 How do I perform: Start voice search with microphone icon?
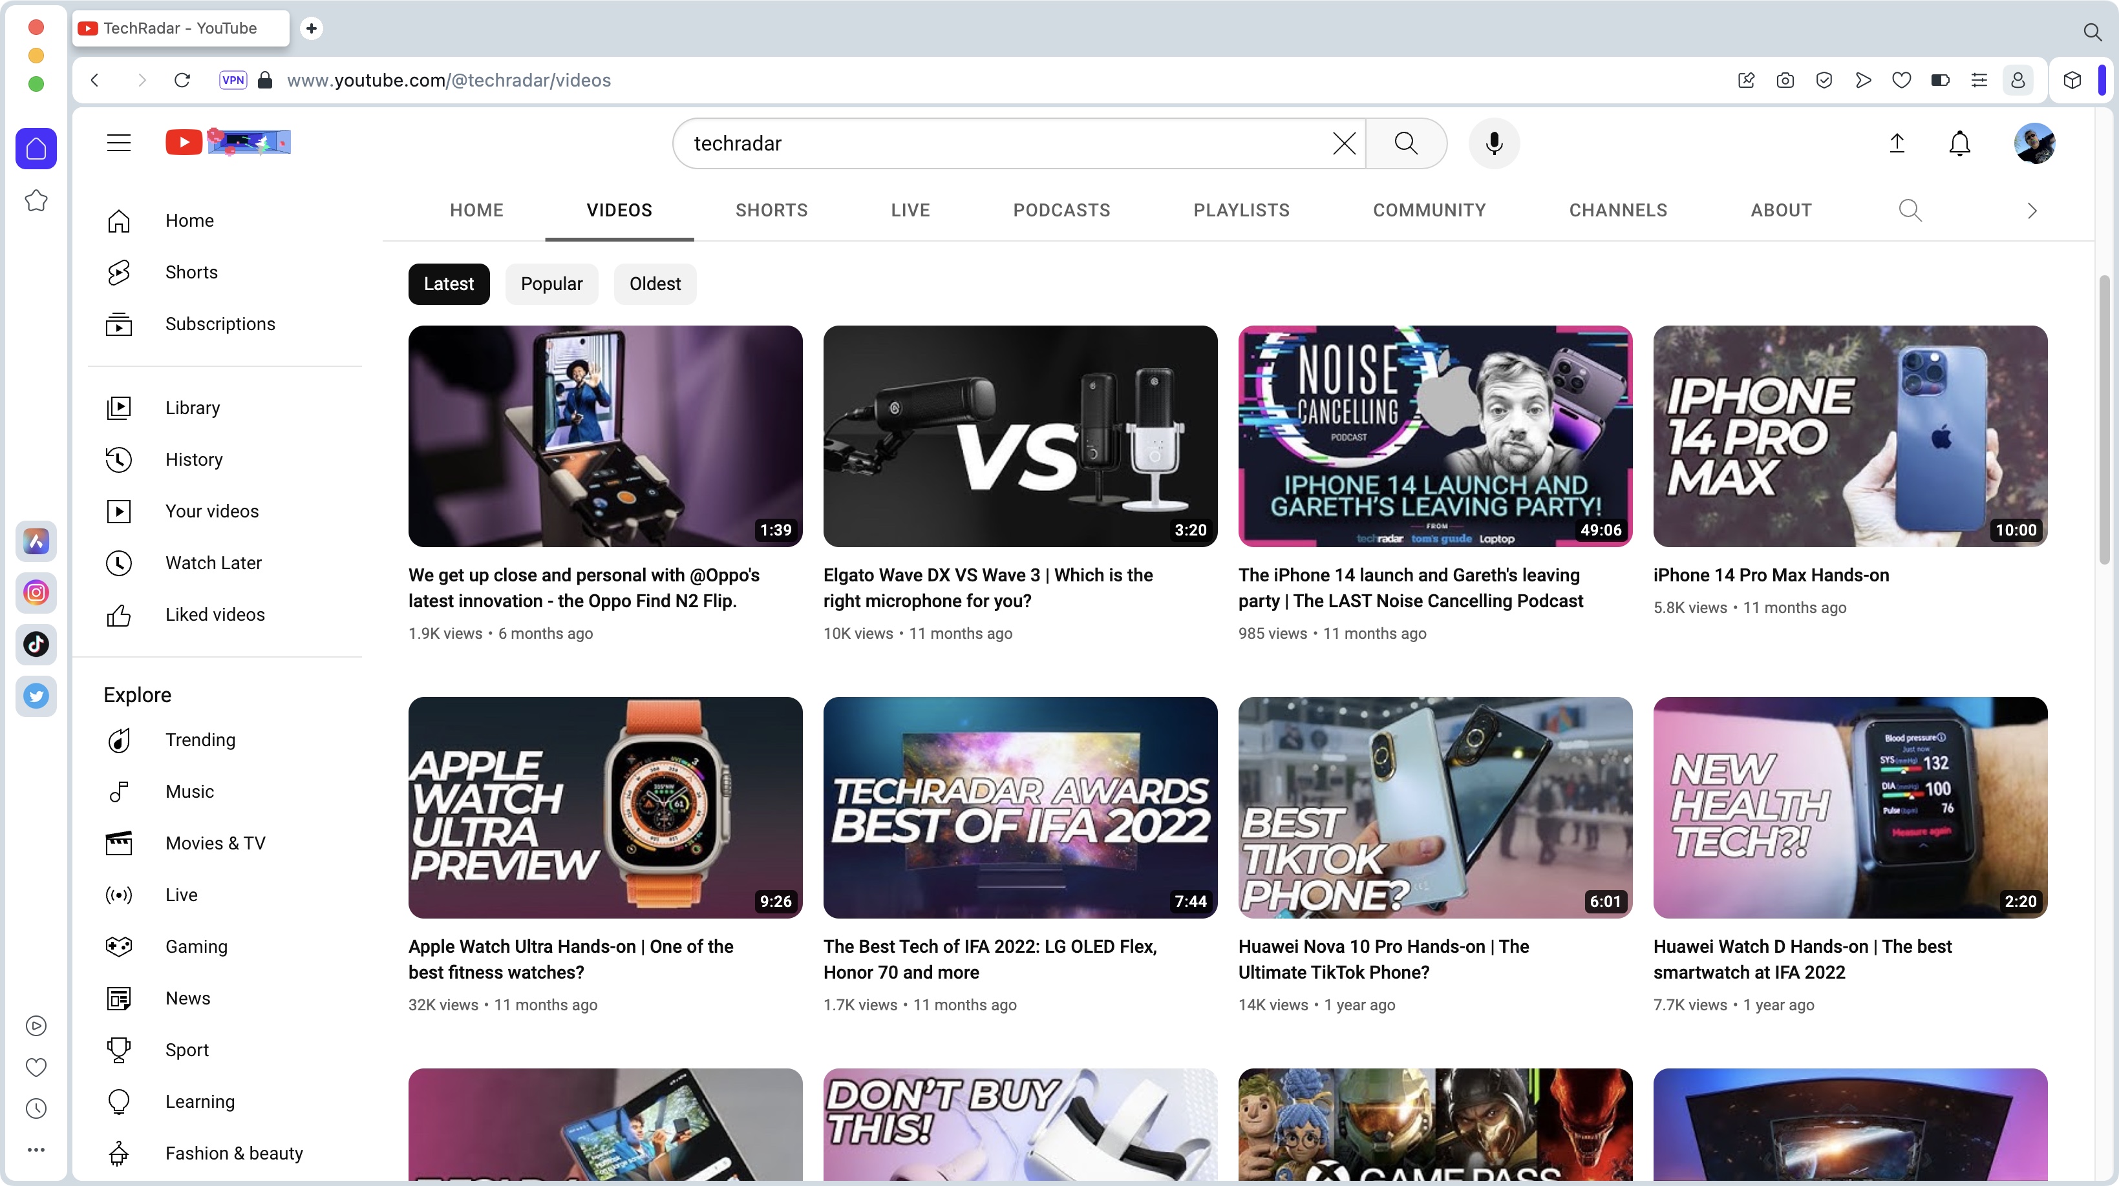pos(1494,143)
